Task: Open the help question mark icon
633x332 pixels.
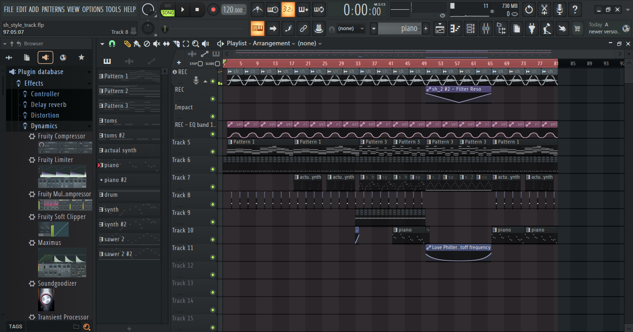Action: tap(575, 9)
